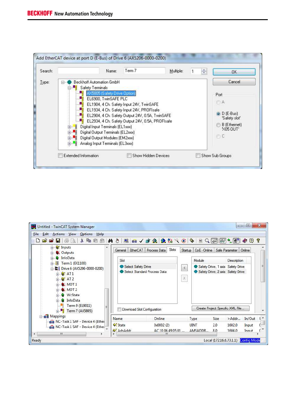Collapse the Safety Terminals group
Screen dimensions: 295x418
(x=70, y=88)
